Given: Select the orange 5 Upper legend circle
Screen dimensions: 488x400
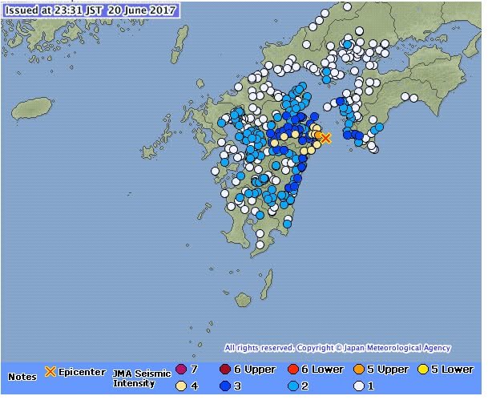Looking at the screenshot, I should pos(360,370).
